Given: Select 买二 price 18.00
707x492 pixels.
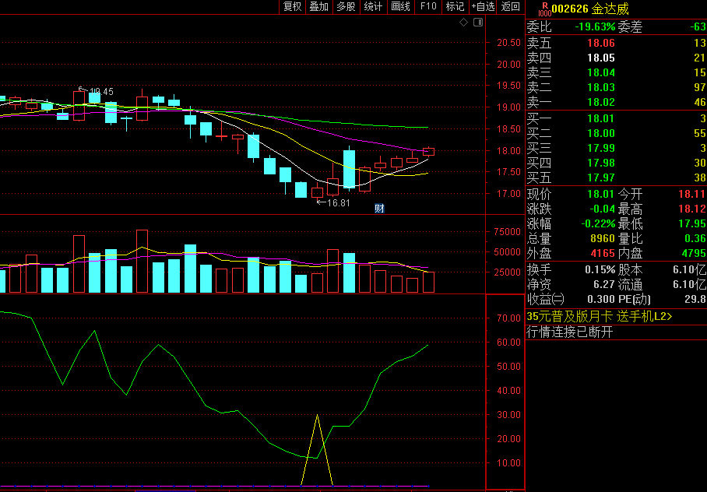Looking at the screenshot, I should (x=601, y=133).
